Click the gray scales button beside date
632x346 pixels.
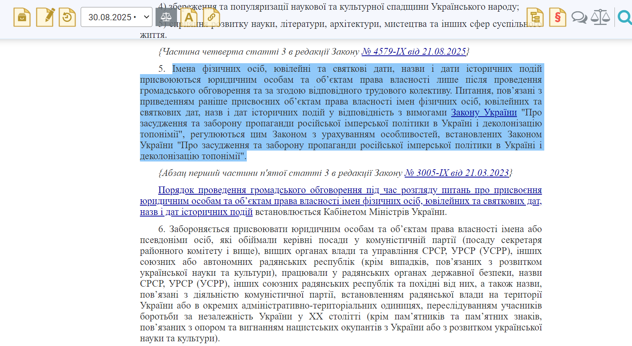[166, 17]
